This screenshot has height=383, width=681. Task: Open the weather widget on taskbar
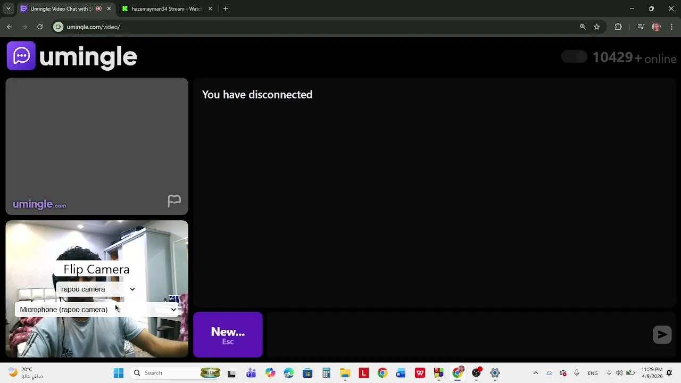[27, 373]
